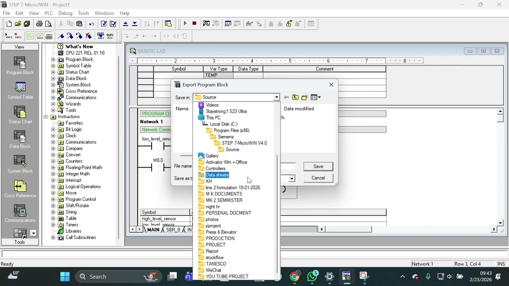Open the 'Save as type' dropdown arrow
The image size is (509, 286).
coord(291,178)
